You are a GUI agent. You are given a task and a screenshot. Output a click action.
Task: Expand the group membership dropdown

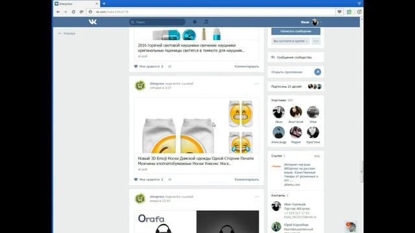tap(290, 41)
